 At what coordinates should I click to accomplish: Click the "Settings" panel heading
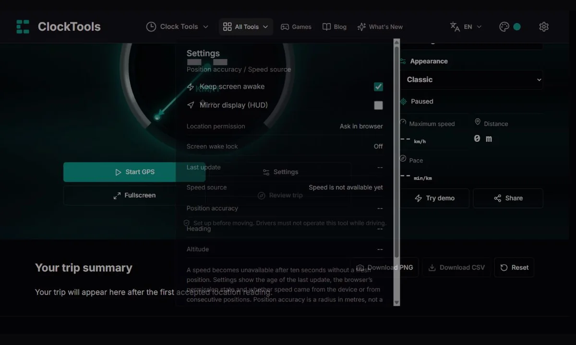203,54
